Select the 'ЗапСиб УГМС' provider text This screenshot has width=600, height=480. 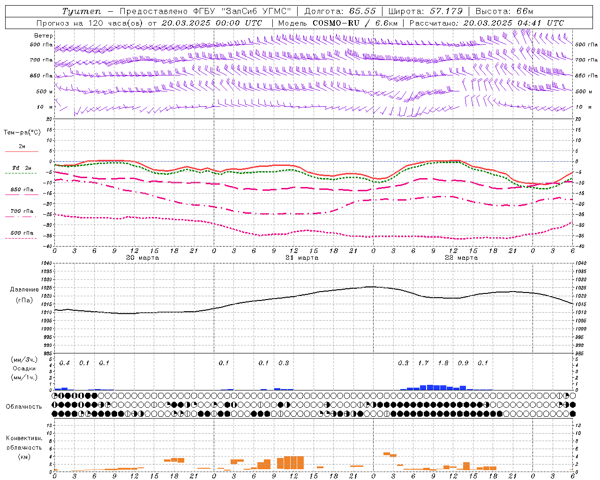(257, 11)
